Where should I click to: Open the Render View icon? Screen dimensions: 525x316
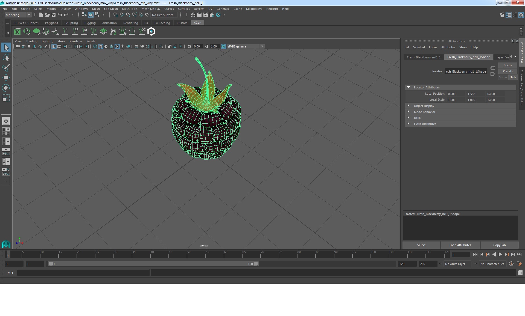[x=193, y=15]
